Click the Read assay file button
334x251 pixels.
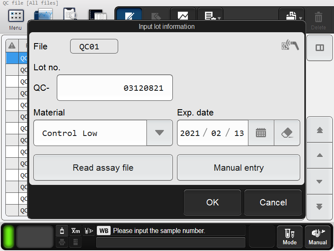tap(103, 168)
